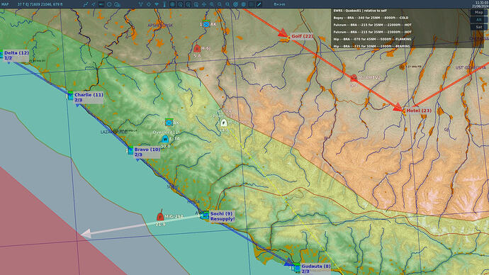Click the branching fork icon in toolbar

[x=140, y=4]
